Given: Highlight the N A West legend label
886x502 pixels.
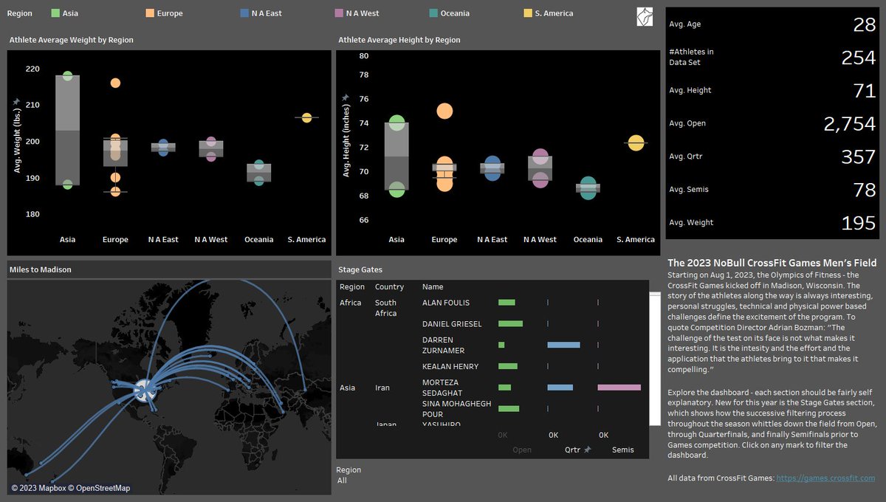Looking at the screenshot, I should coord(362,13).
